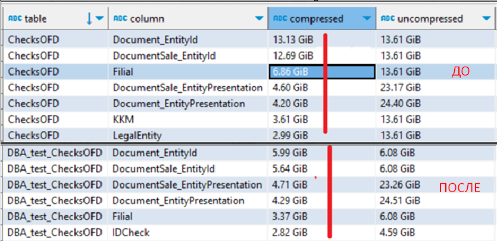Image resolution: width=497 pixels, height=242 pixels.
Task: Click the 2.82 GiB compressed cell
Action: pos(289,232)
